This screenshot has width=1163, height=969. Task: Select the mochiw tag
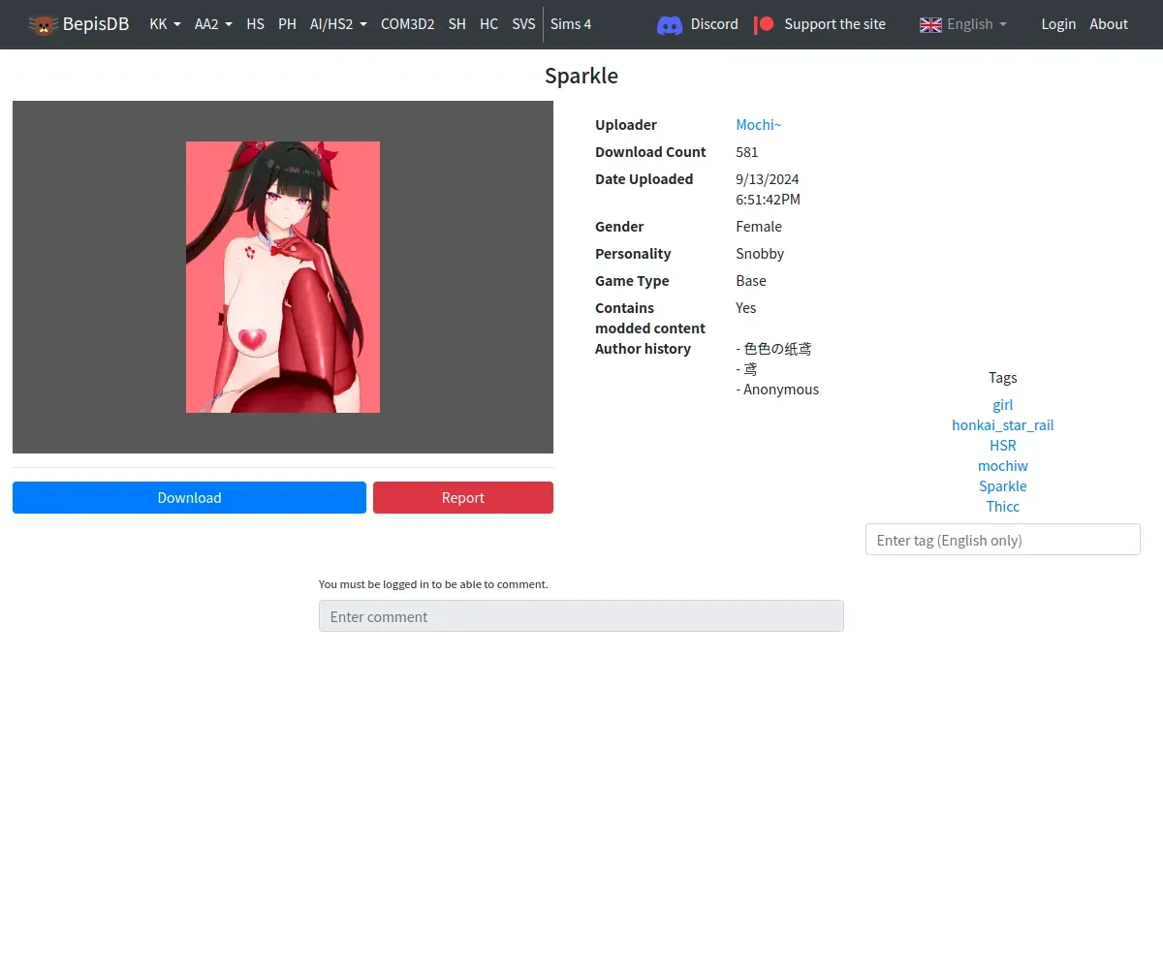(x=1003, y=465)
